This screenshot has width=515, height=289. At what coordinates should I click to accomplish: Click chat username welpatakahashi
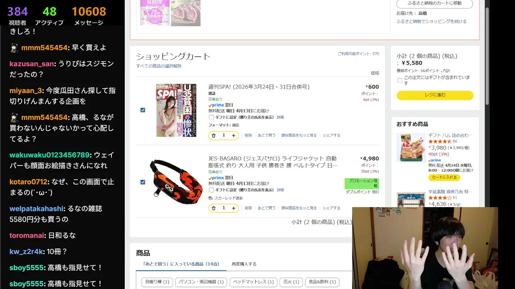click(37, 209)
